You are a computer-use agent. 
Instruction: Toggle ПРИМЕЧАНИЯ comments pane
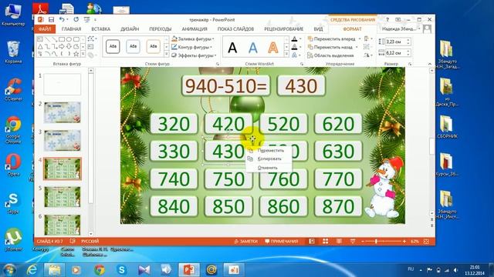[x=281, y=241]
